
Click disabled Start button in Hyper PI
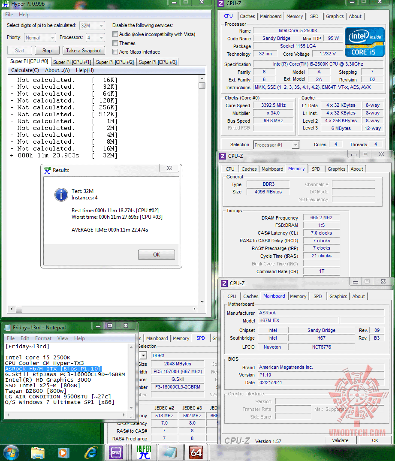tap(19, 51)
